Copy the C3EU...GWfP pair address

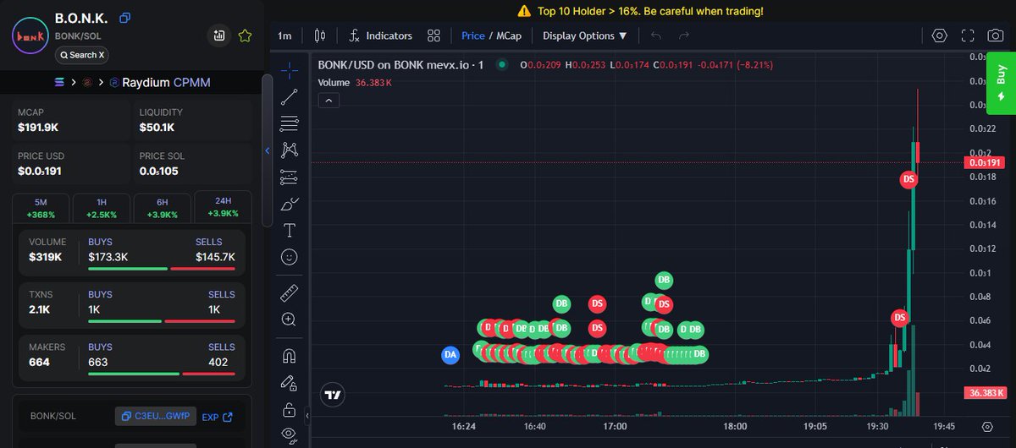[x=156, y=416]
